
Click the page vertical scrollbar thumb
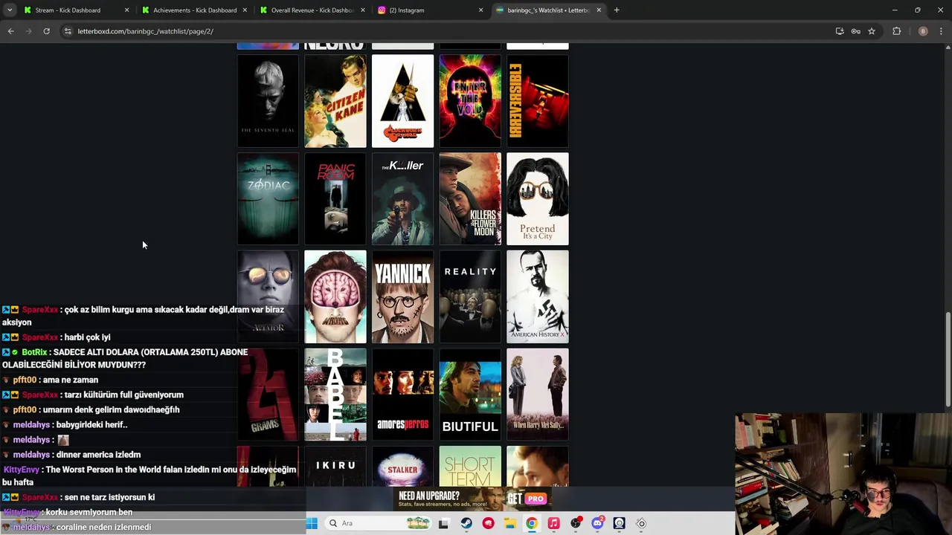pyautogui.click(x=948, y=360)
